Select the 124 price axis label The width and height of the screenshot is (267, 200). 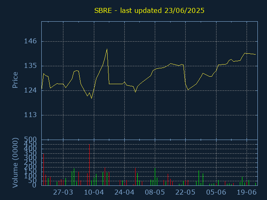30,90
